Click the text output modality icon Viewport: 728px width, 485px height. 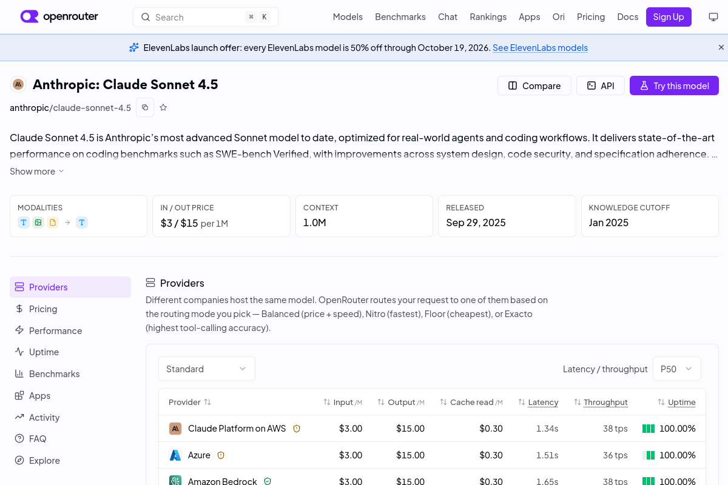(82, 222)
